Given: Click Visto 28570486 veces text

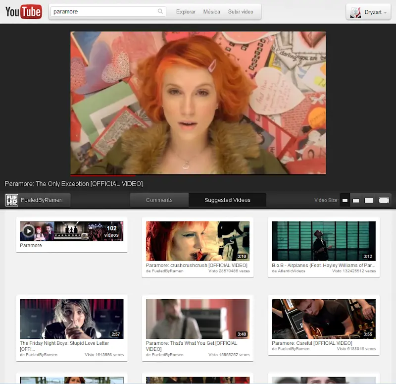Looking at the screenshot, I should point(229,271).
